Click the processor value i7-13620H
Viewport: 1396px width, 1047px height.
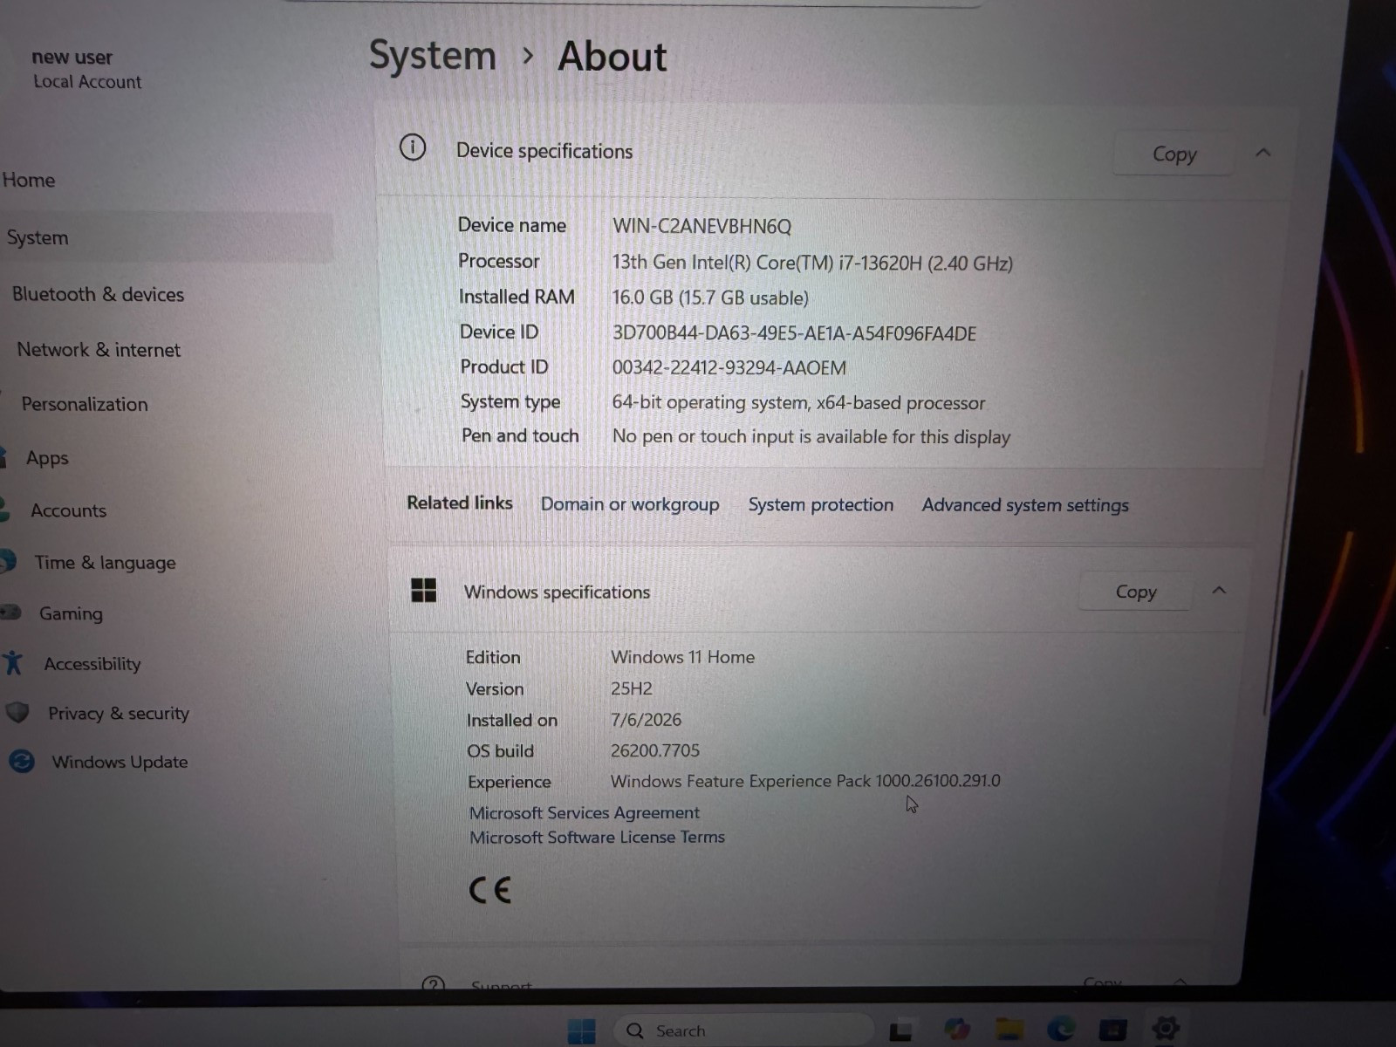click(812, 263)
